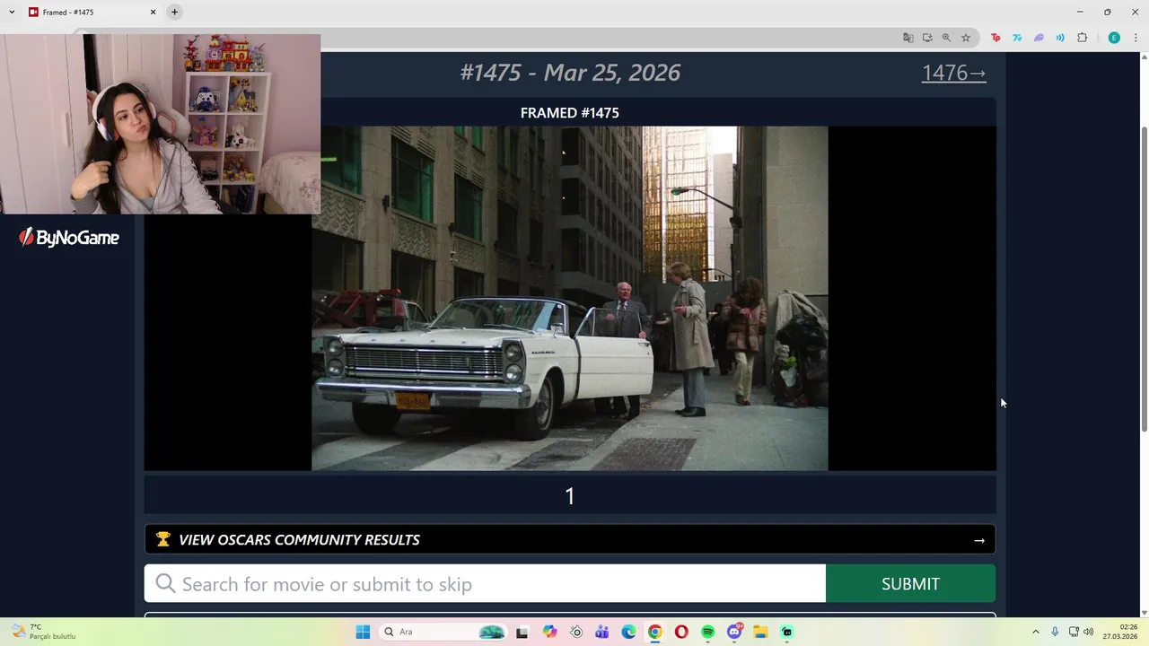
Task: Click the search magnifier icon in movie field
Action: [x=165, y=584]
